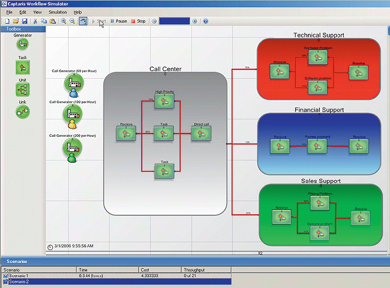Open the View menu
The height and width of the screenshot is (288, 390).
click(37, 12)
